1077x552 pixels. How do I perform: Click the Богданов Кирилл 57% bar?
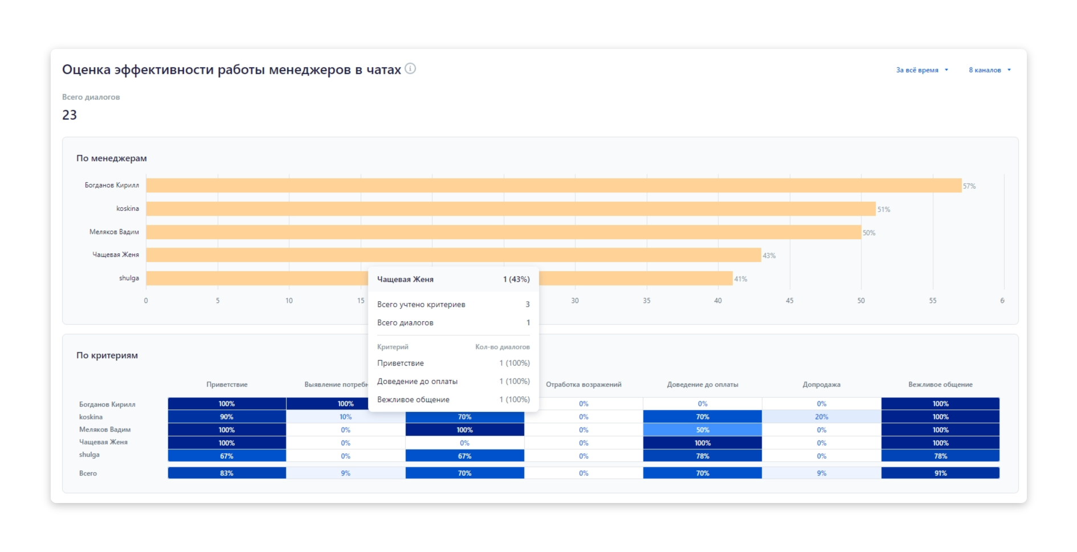coord(553,186)
